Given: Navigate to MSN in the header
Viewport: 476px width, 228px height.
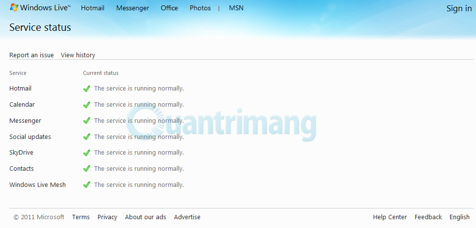Looking at the screenshot, I should click(236, 8).
